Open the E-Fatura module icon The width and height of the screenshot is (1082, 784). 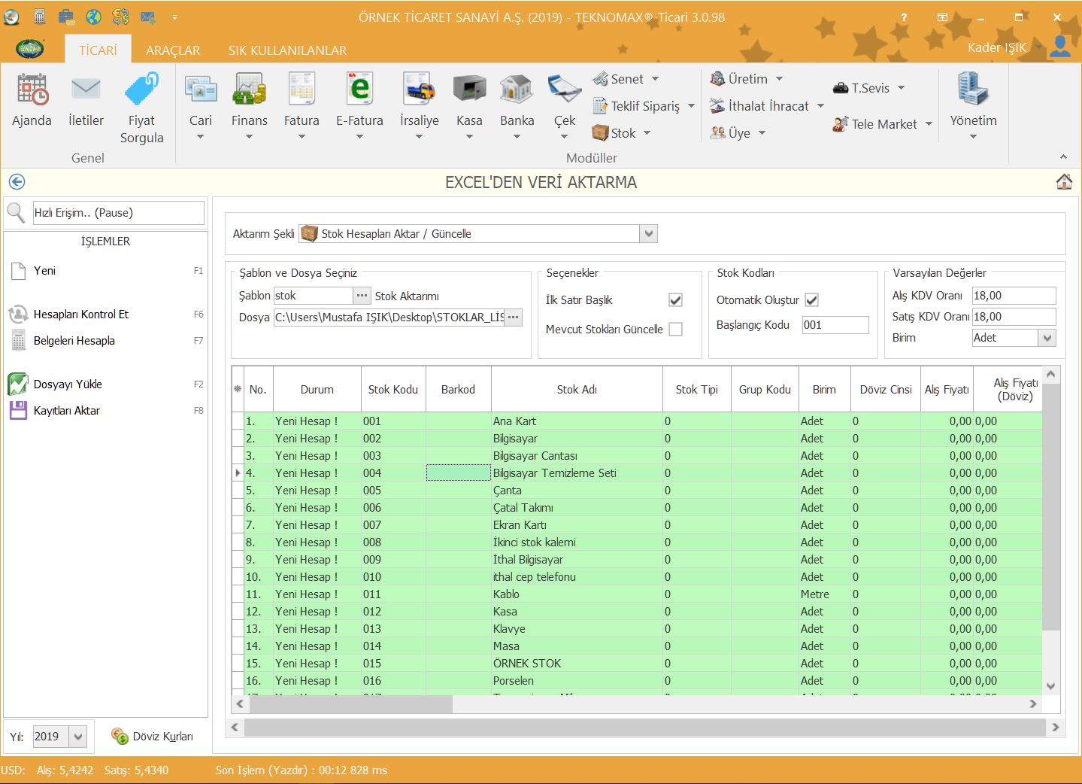359,90
